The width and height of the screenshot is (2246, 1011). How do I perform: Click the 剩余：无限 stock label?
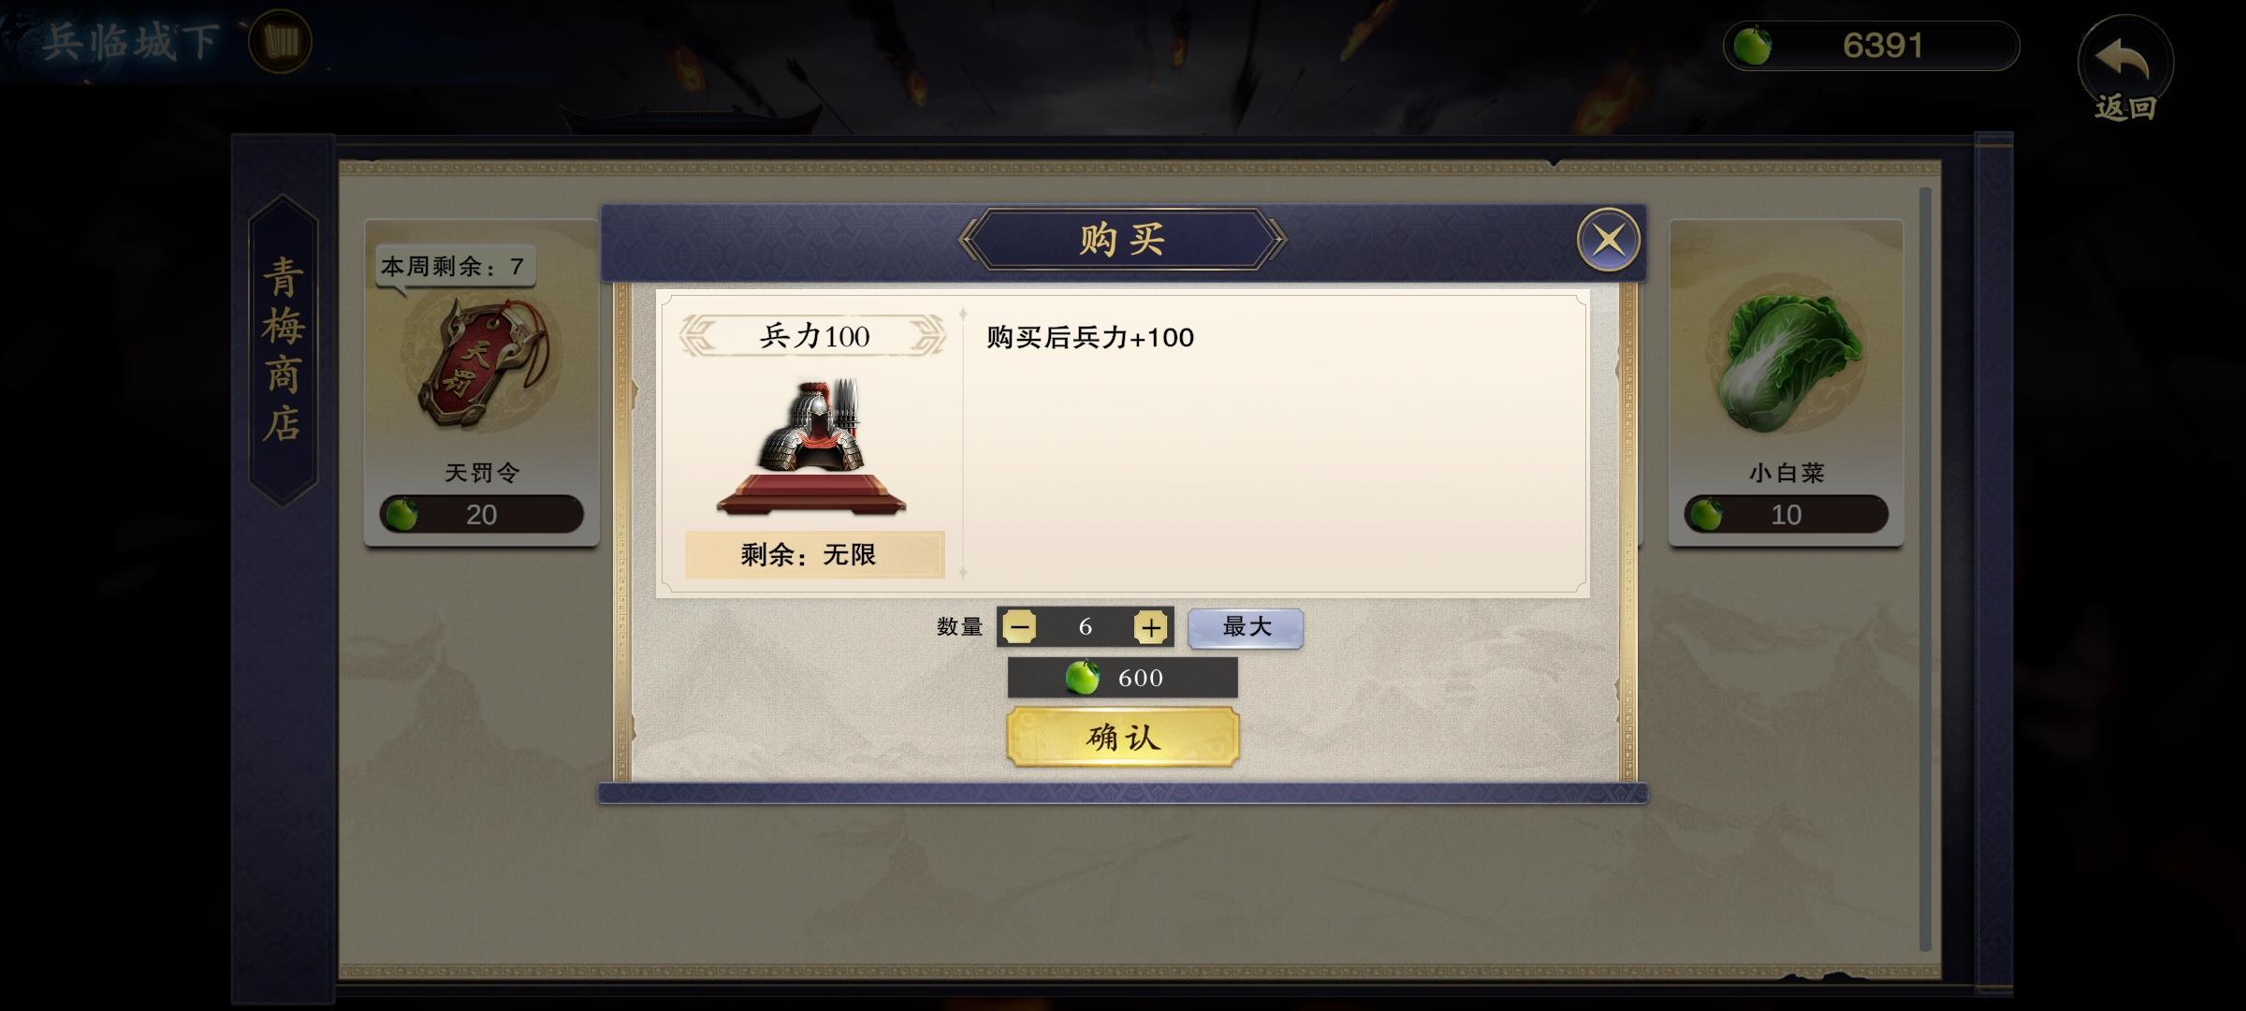pos(814,555)
